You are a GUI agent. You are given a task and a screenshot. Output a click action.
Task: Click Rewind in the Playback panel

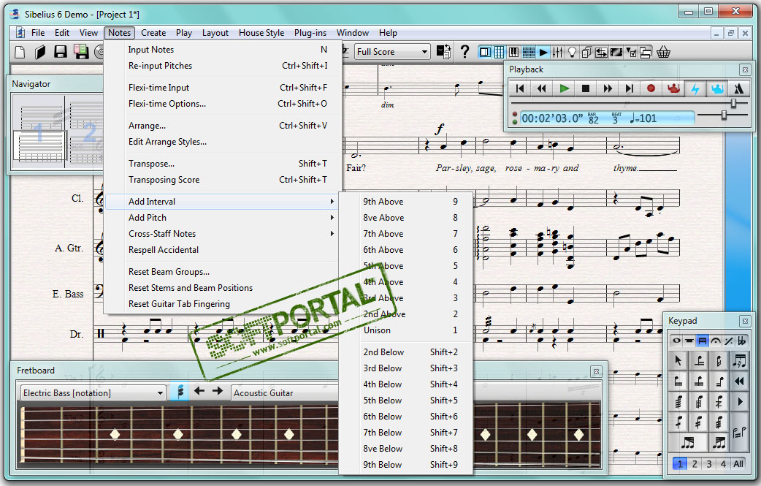click(x=542, y=88)
